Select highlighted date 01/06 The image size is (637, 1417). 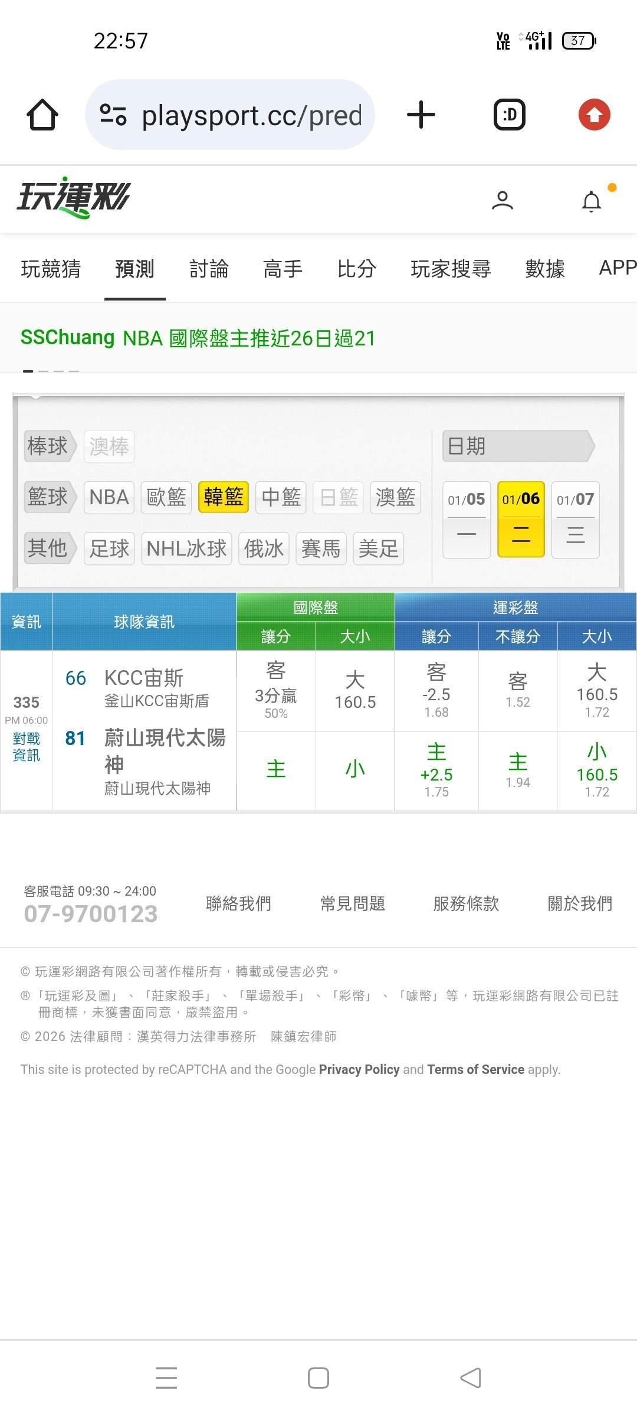[x=521, y=520]
